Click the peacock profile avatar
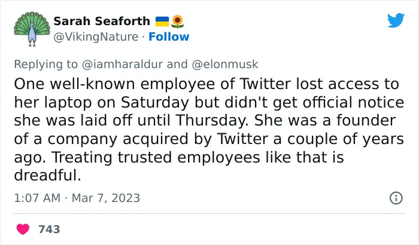The height and width of the screenshot is (245, 419). (32, 29)
